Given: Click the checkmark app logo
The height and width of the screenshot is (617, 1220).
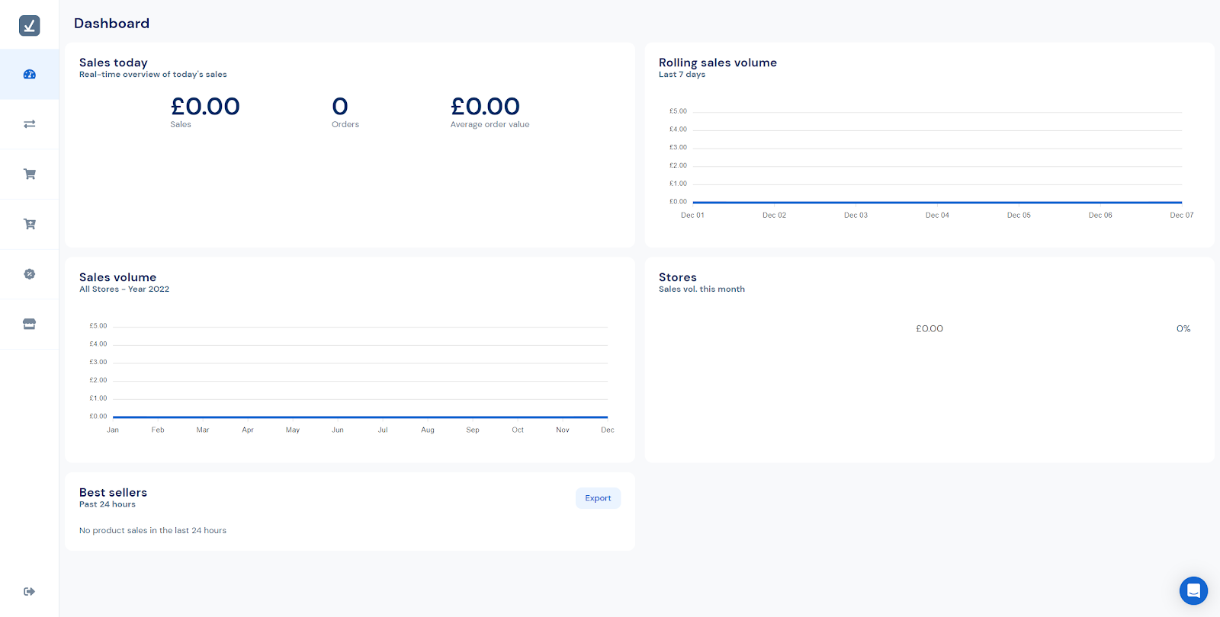Looking at the screenshot, I should point(30,26).
